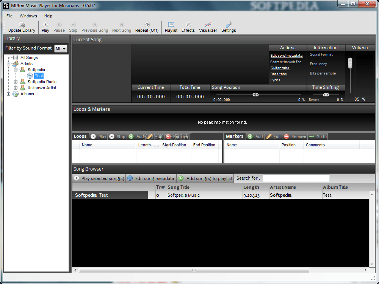The height and width of the screenshot is (284, 379).
Task: Open the File menu
Action: click(x=9, y=16)
